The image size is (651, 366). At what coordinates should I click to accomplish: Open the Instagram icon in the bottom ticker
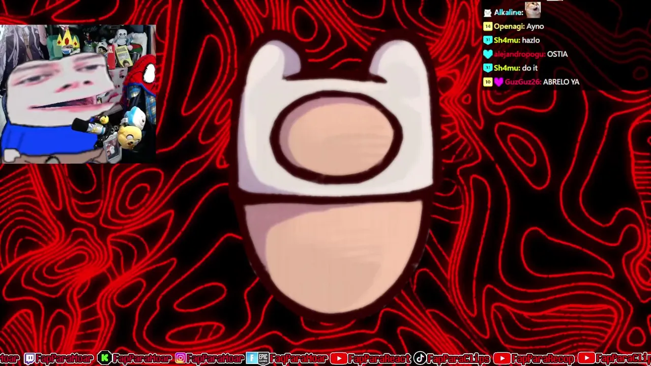click(181, 358)
